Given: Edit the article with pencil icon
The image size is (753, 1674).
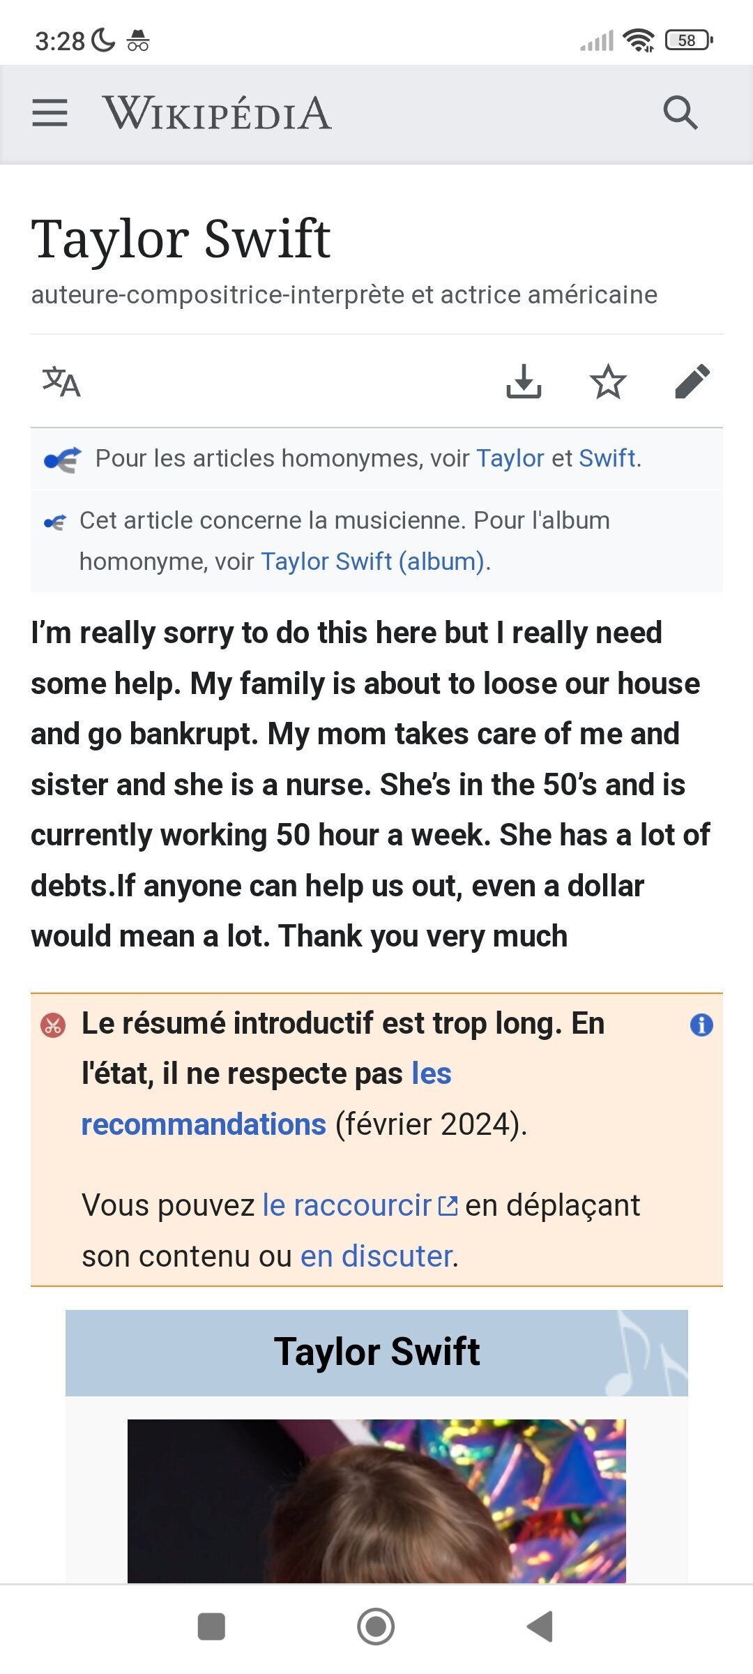Looking at the screenshot, I should 692,381.
